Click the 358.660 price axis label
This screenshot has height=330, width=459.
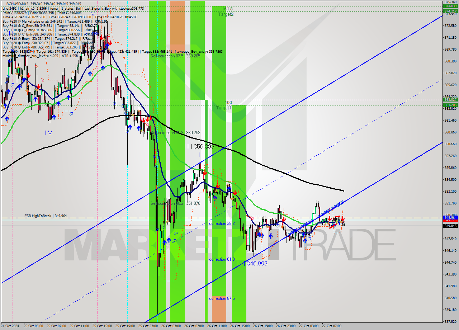[450, 144]
